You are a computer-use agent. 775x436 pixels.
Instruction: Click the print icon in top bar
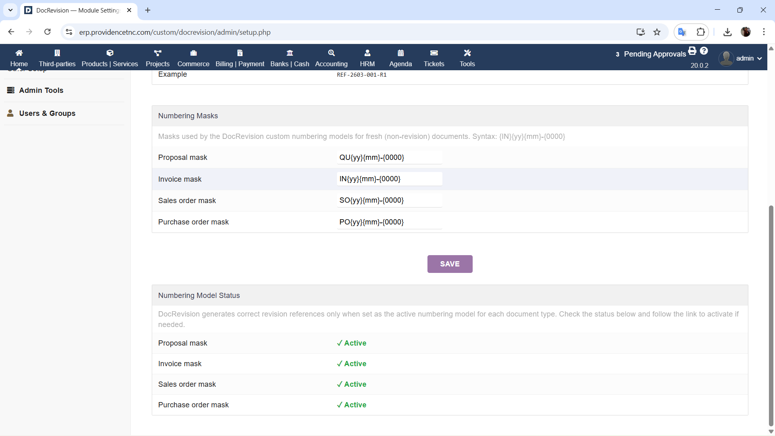pos(692,51)
